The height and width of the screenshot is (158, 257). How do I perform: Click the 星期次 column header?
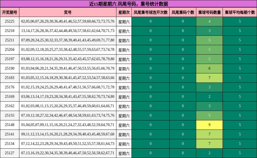[x=124, y=12]
